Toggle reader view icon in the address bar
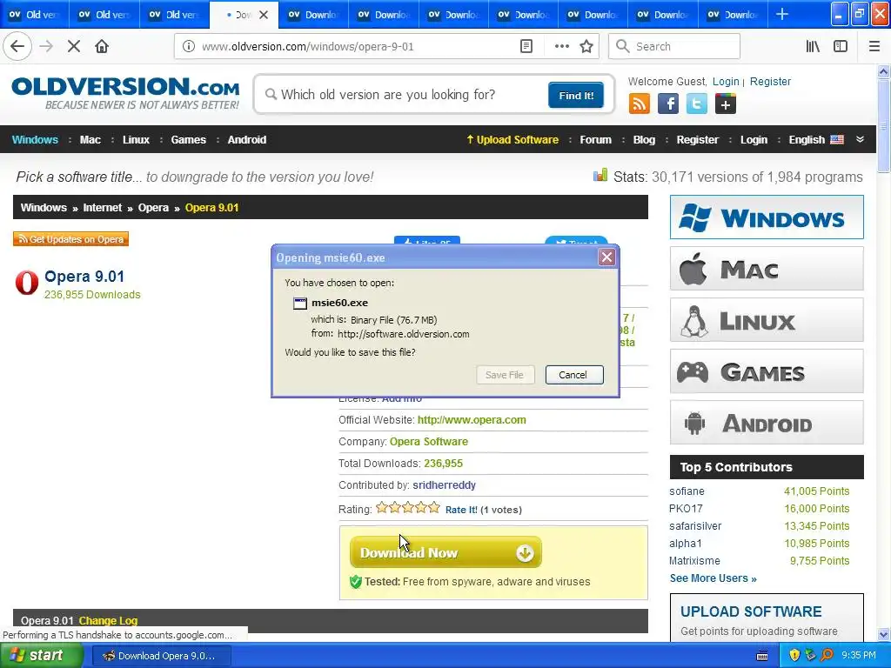 pyautogui.click(x=526, y=47)
